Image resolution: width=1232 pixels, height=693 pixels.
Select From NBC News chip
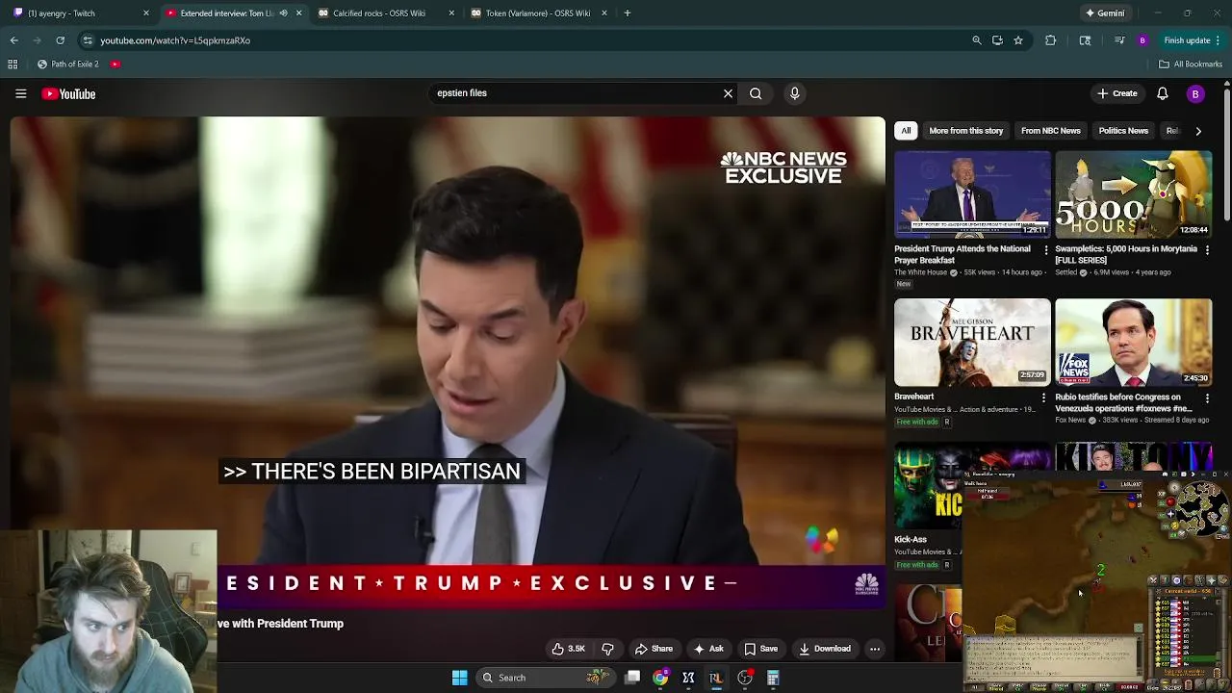pyautogui.click(x=1050, y=131)
